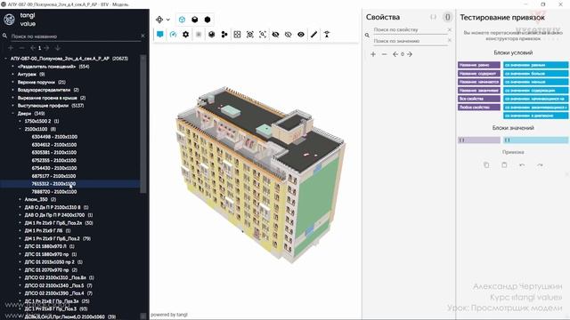Clear the property search field X
570x320 pixels.
click(450, 29)
